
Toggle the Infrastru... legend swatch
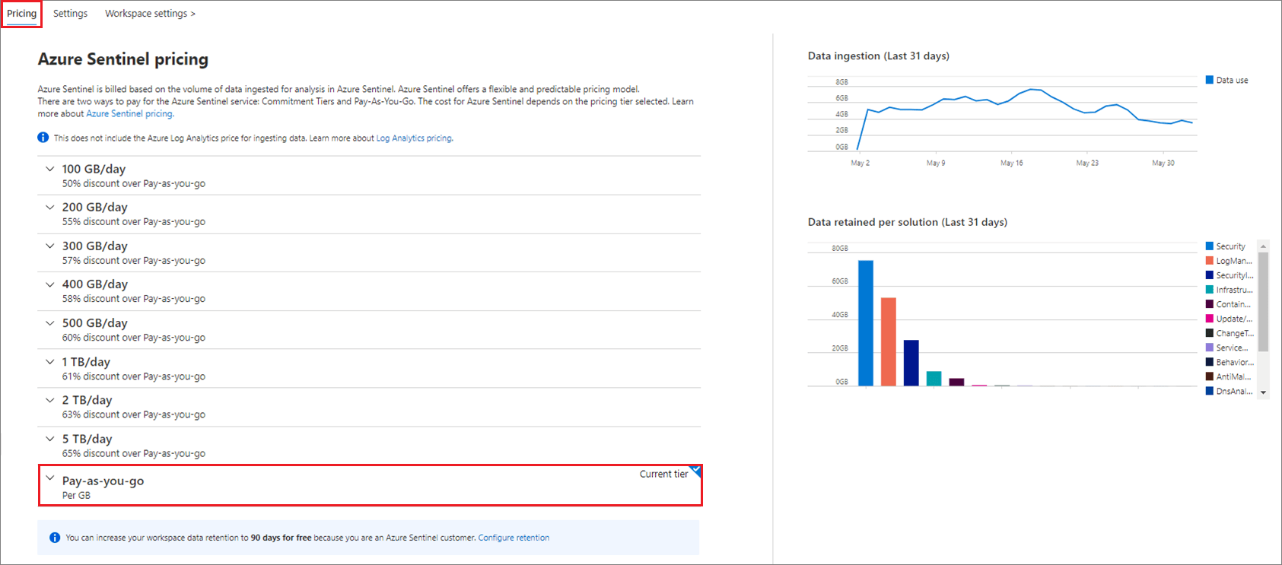(1210, 290)
